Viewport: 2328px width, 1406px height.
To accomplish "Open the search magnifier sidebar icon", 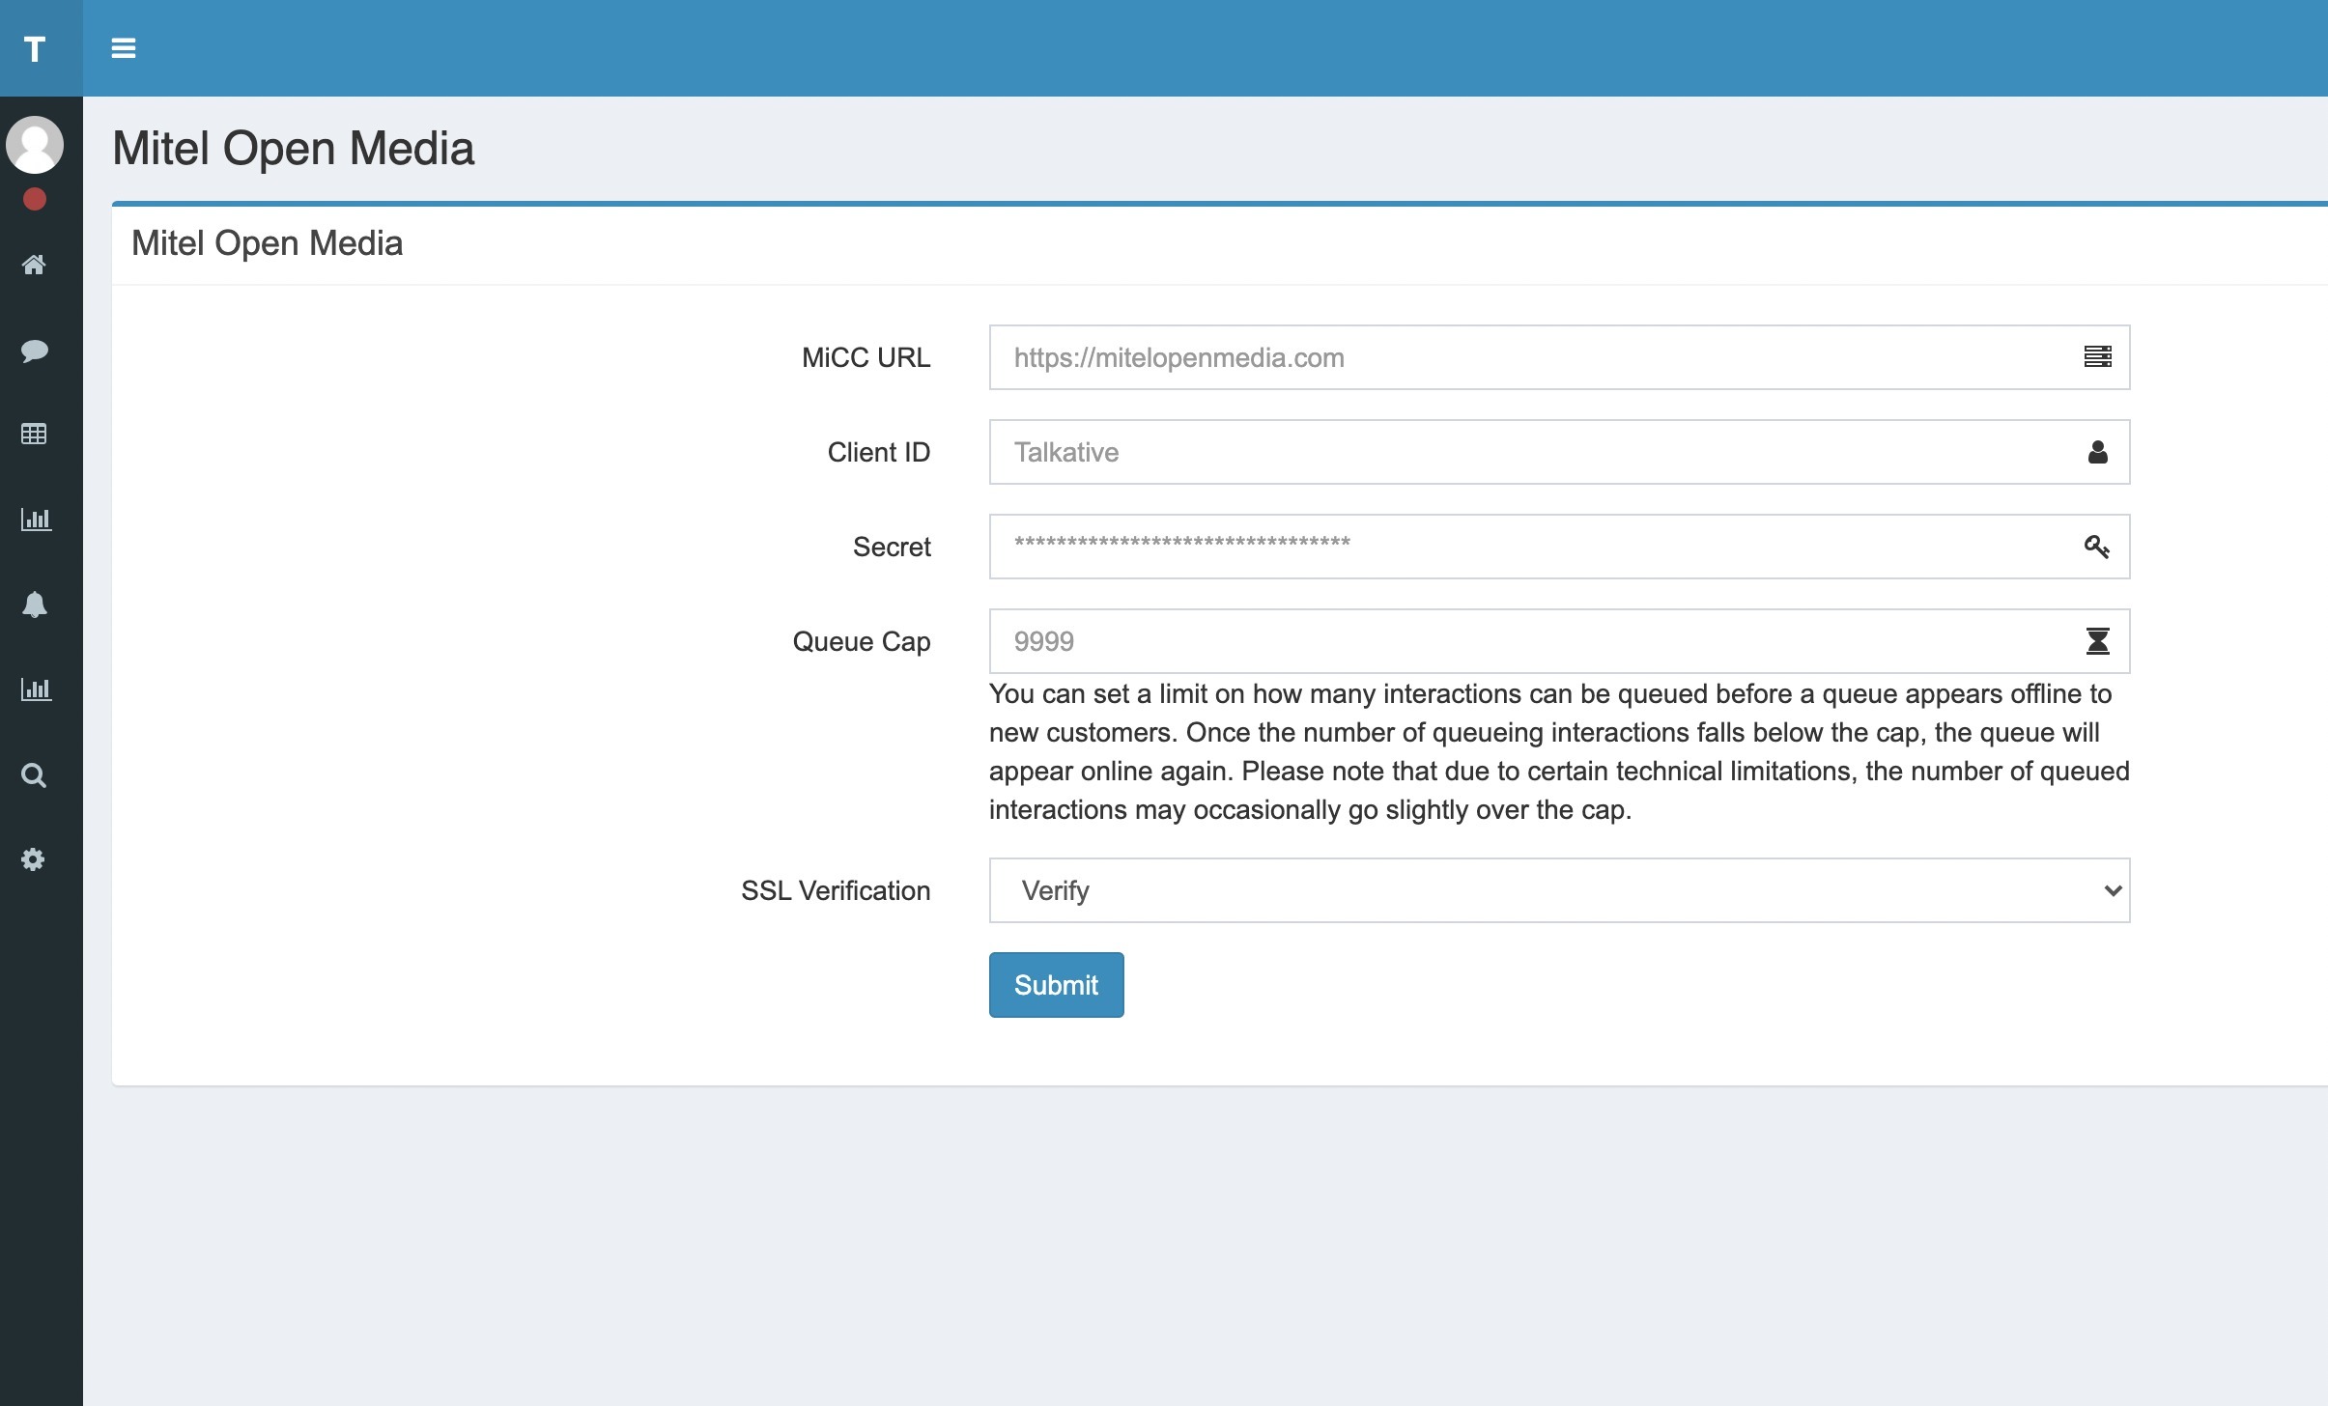I will (x=34, y=775).
